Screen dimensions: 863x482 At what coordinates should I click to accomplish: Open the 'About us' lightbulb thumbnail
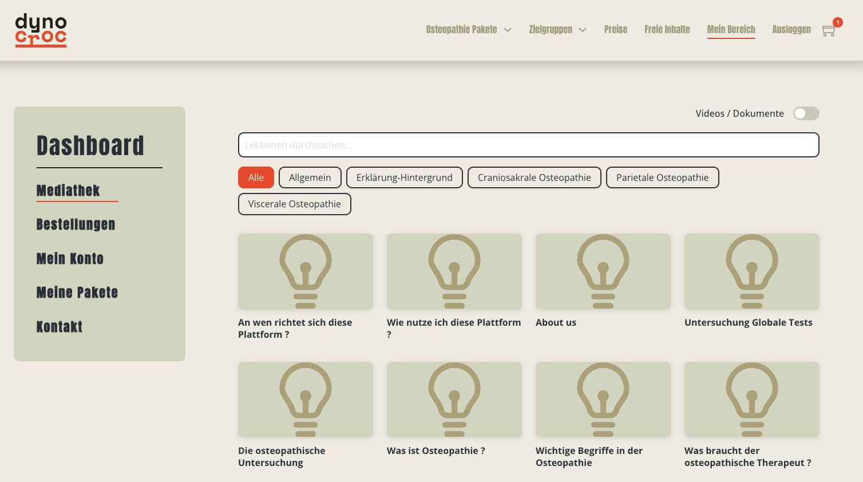(603, 271)
